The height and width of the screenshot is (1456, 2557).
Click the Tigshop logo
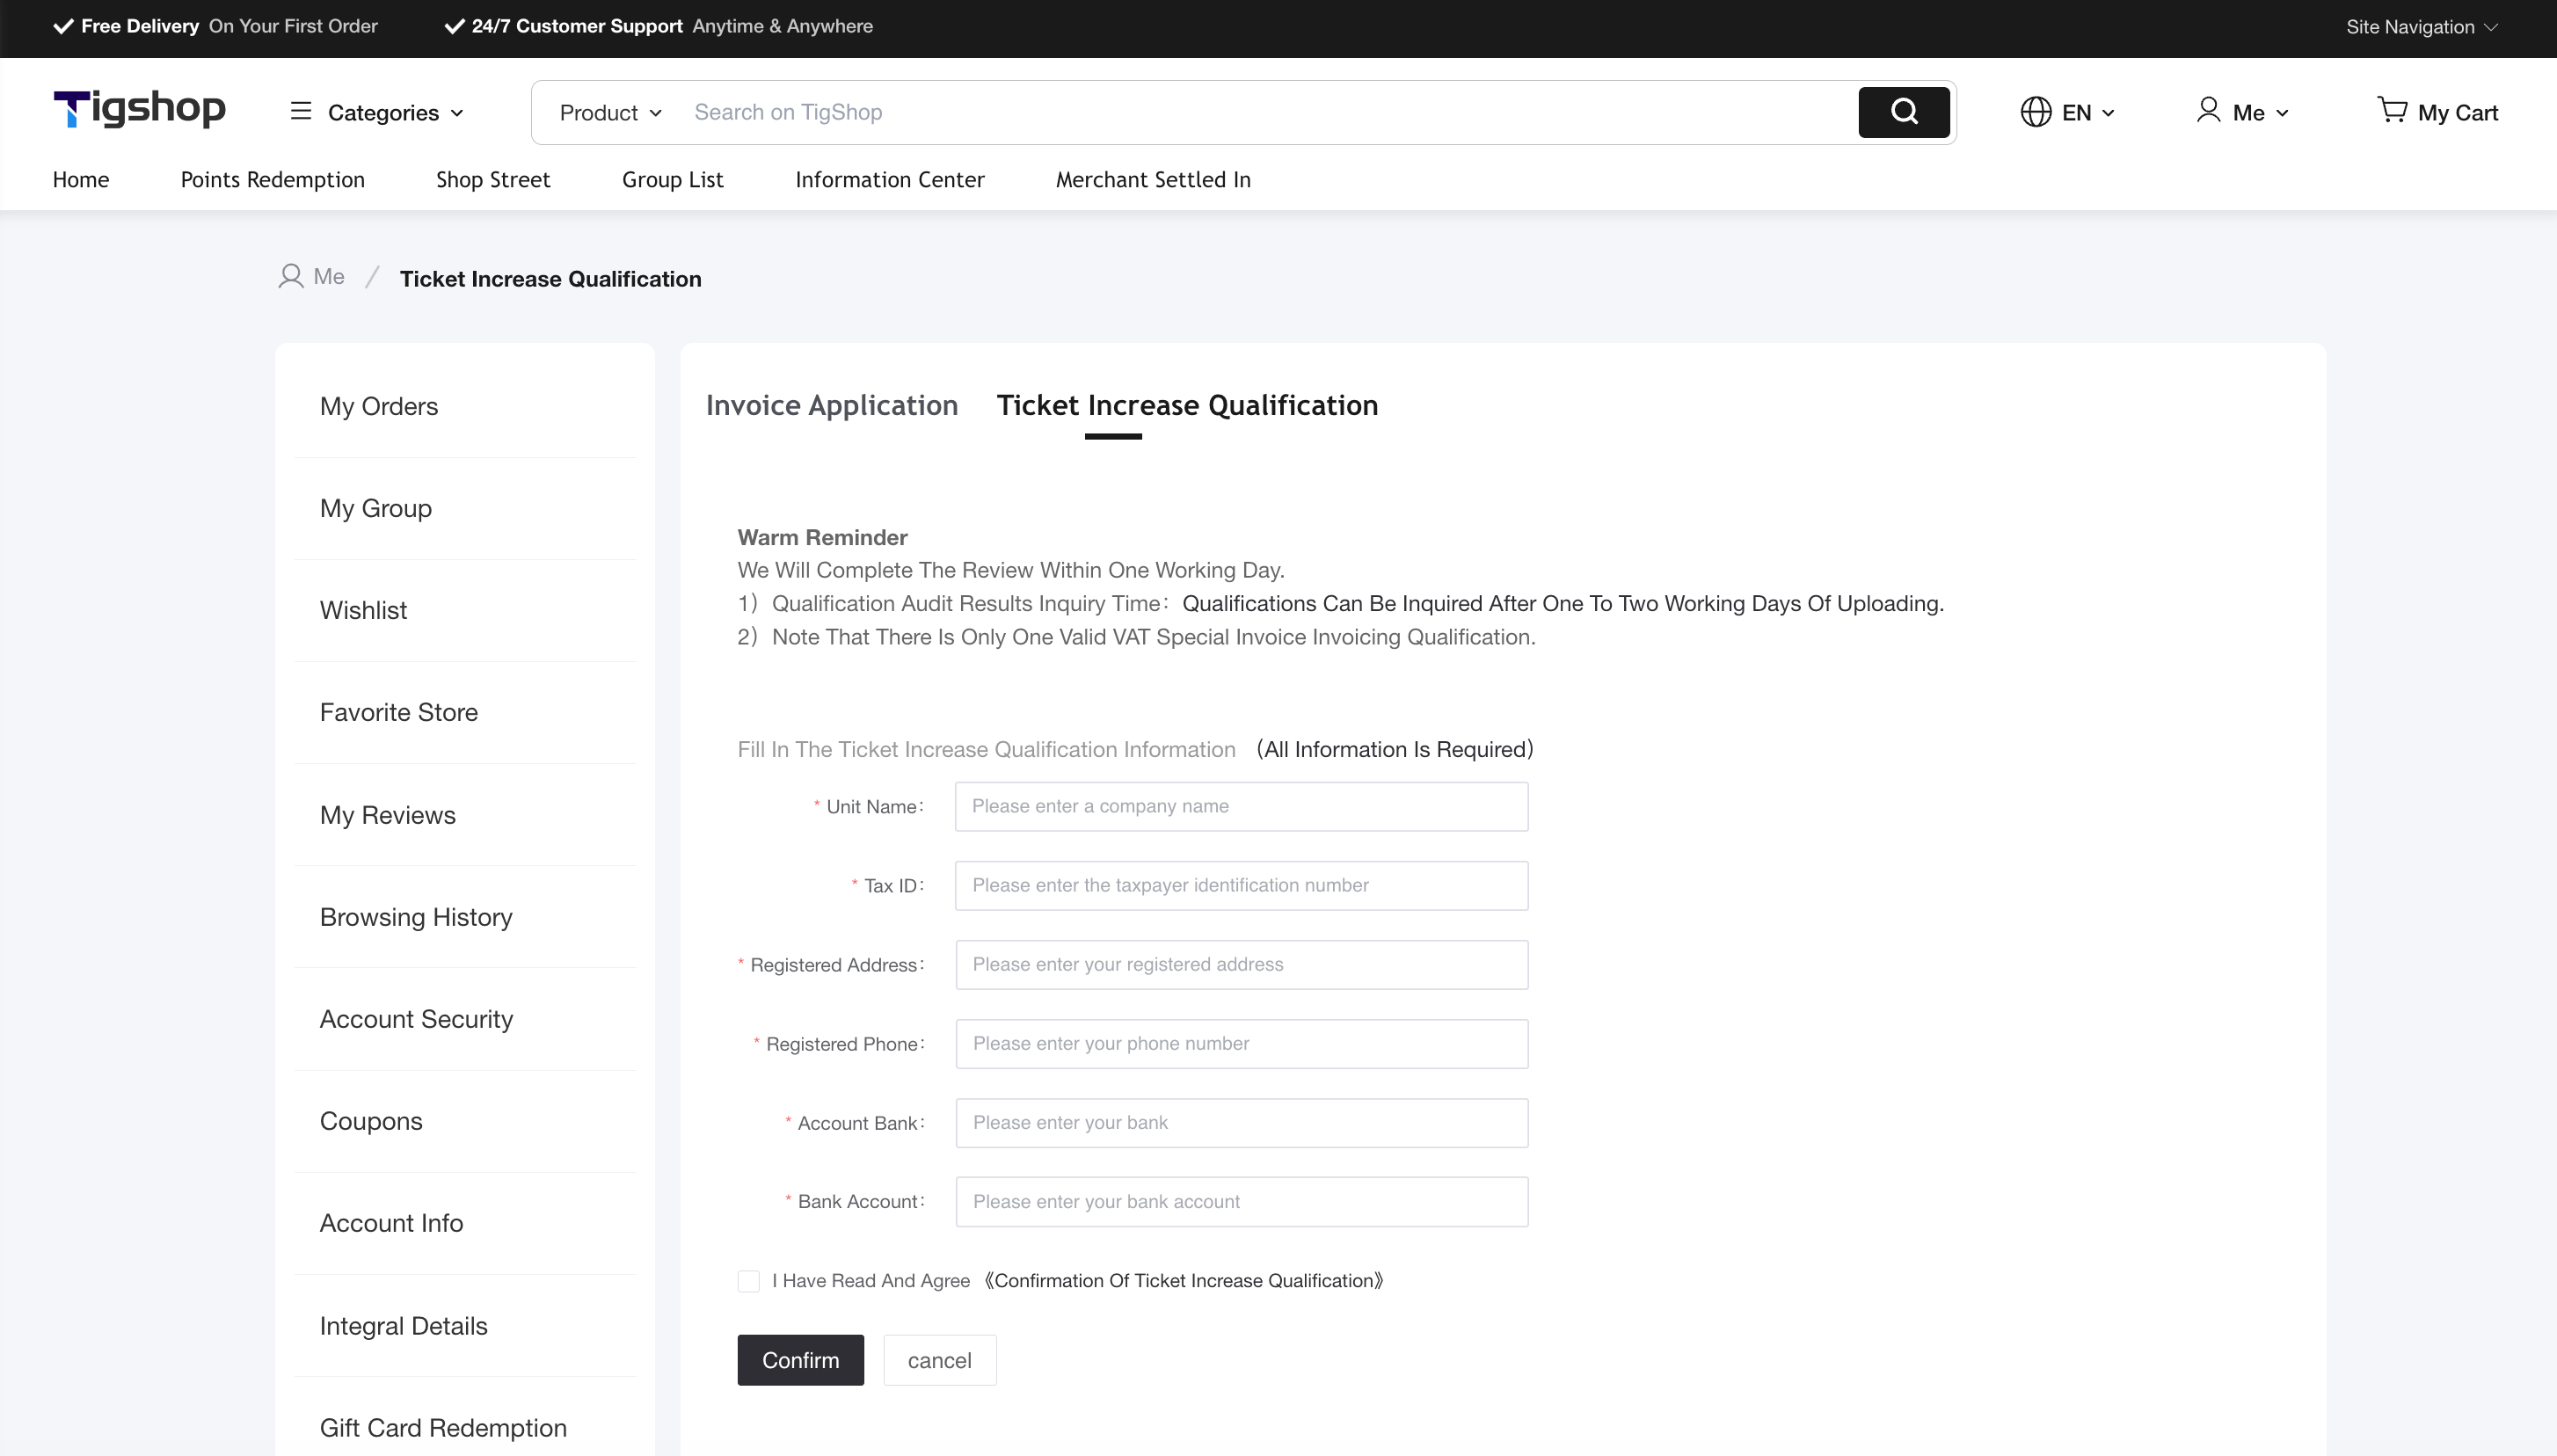pos(139,109)
